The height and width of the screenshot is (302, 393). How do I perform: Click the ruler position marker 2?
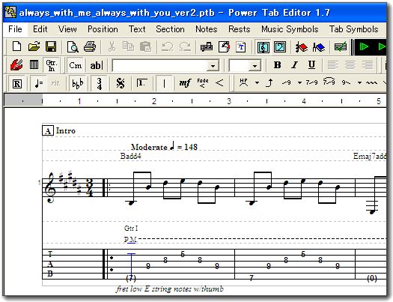154,101
